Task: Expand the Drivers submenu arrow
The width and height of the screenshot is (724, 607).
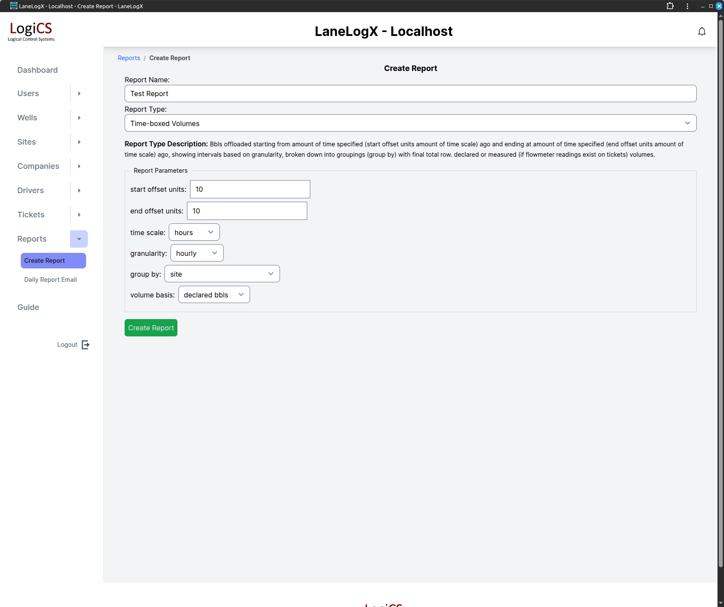Action: (x=79, y=190)
